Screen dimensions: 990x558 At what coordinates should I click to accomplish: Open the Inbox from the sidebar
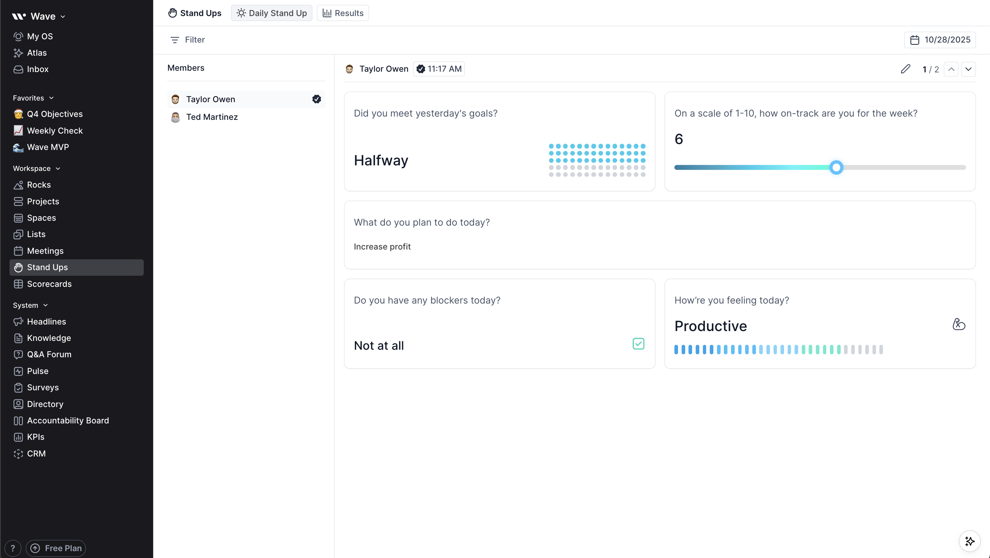click(38, 69)
